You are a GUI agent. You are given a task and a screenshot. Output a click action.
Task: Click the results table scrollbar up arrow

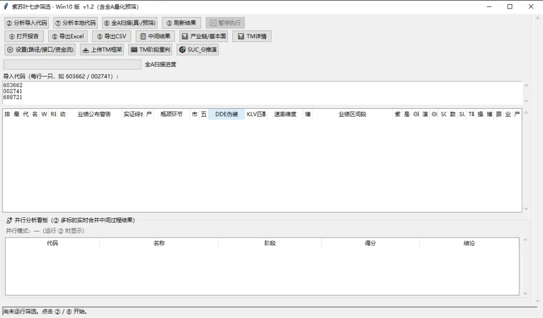click(x=526, y=113)
